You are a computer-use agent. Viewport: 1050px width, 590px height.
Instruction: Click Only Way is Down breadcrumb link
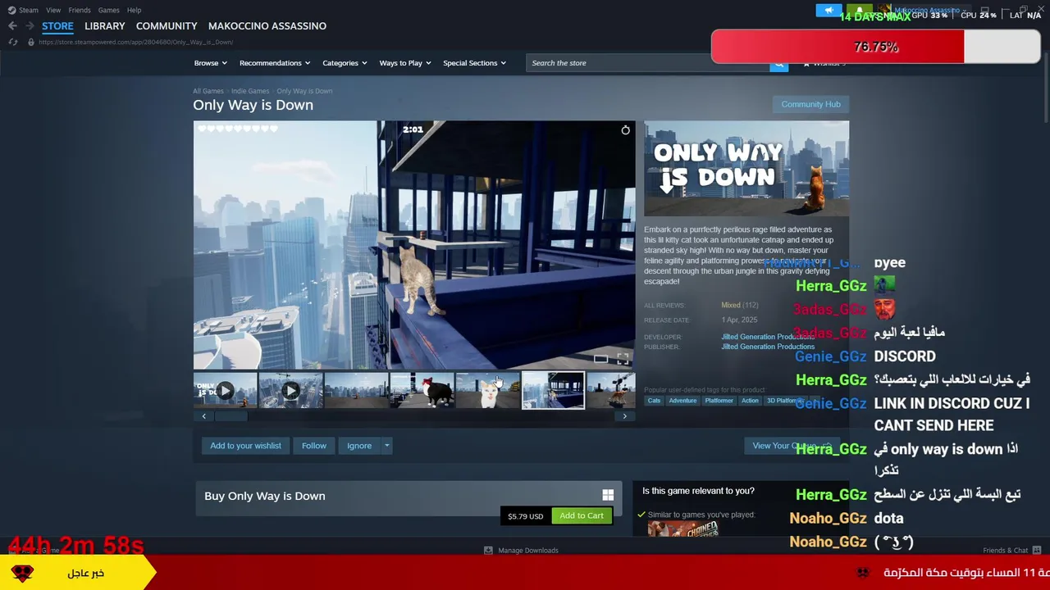304,91
